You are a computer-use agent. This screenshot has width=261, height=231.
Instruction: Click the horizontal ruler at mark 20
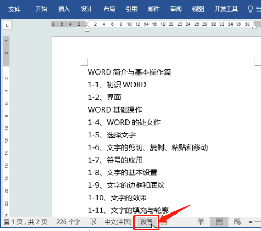(171, 24)
